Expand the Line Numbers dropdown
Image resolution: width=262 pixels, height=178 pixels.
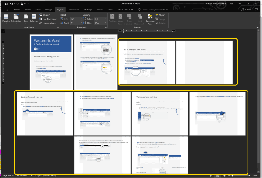coord(50,19)
